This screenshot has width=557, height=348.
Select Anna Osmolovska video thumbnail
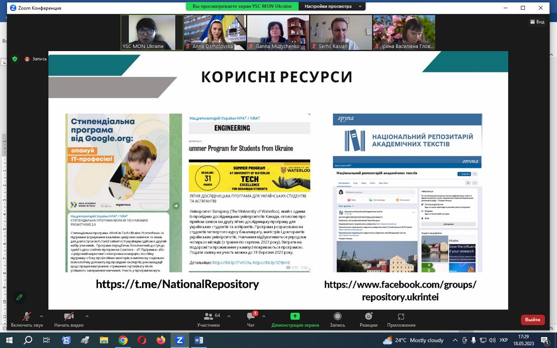click(215, 32)
